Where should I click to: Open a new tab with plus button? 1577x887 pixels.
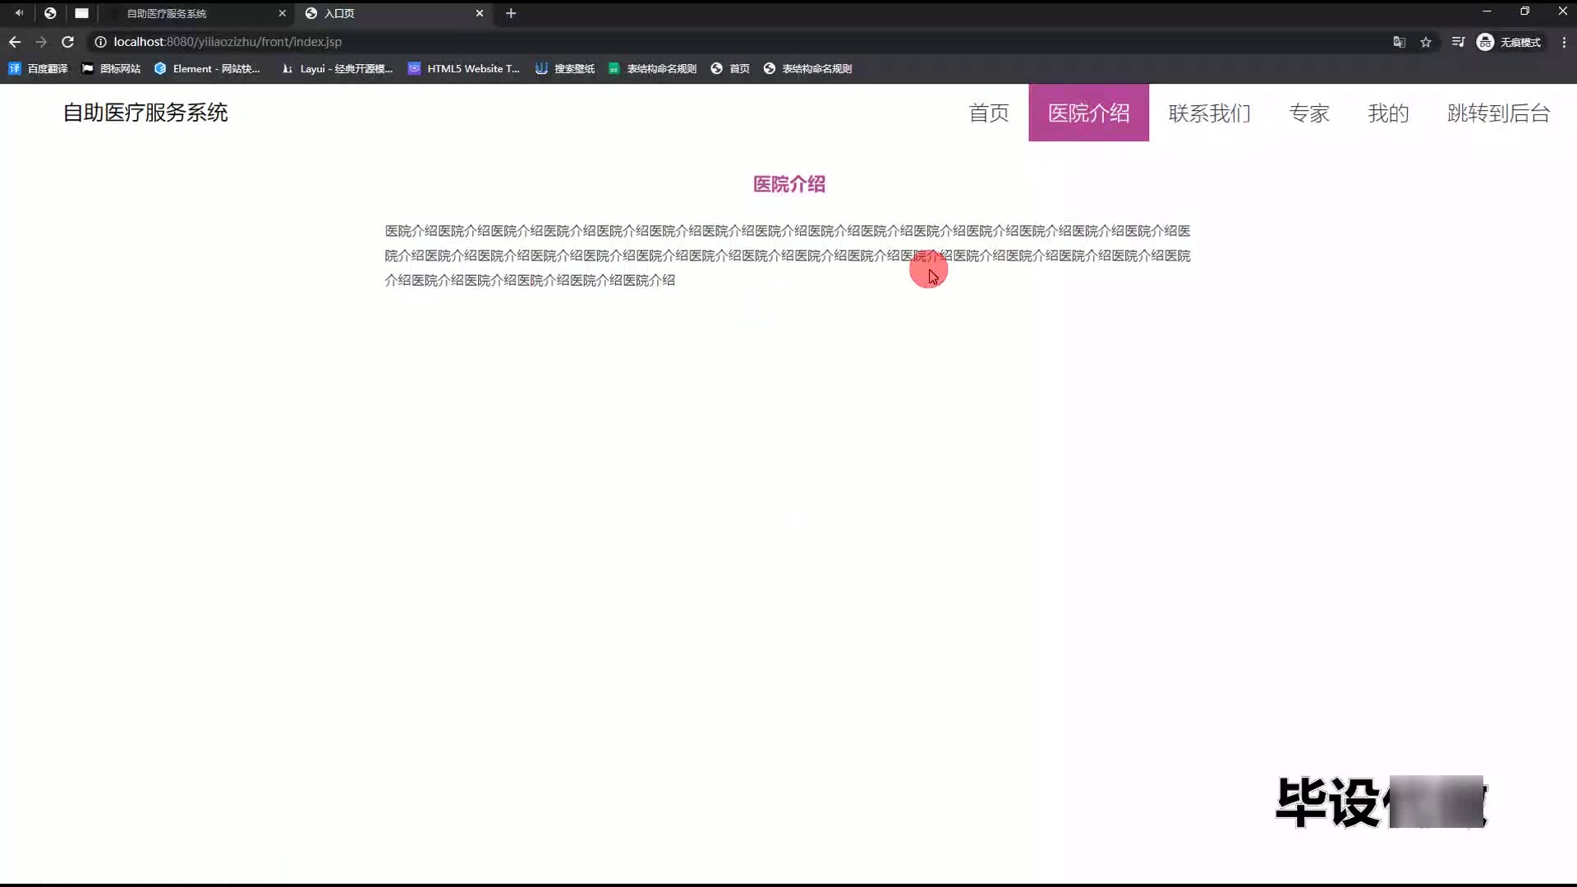(511, 13)
